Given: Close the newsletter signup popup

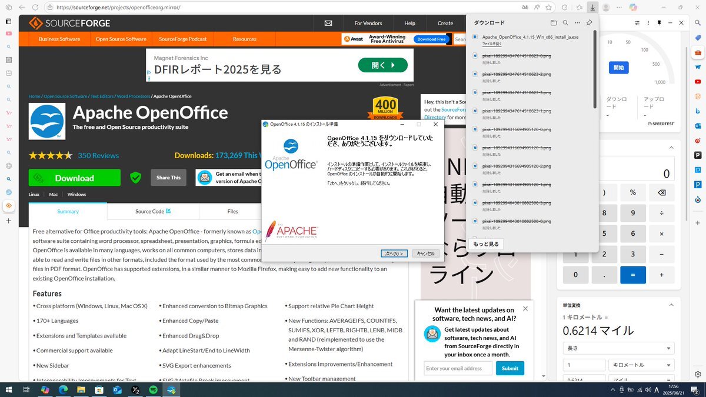Looking at the screenshot, I should 525,308.
